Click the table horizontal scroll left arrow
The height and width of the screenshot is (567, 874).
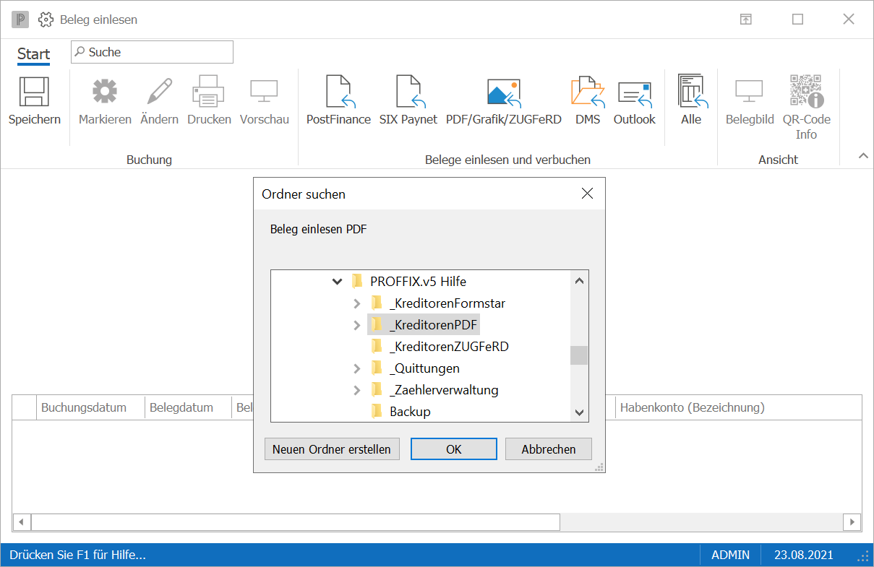click(x=21, y=521)
